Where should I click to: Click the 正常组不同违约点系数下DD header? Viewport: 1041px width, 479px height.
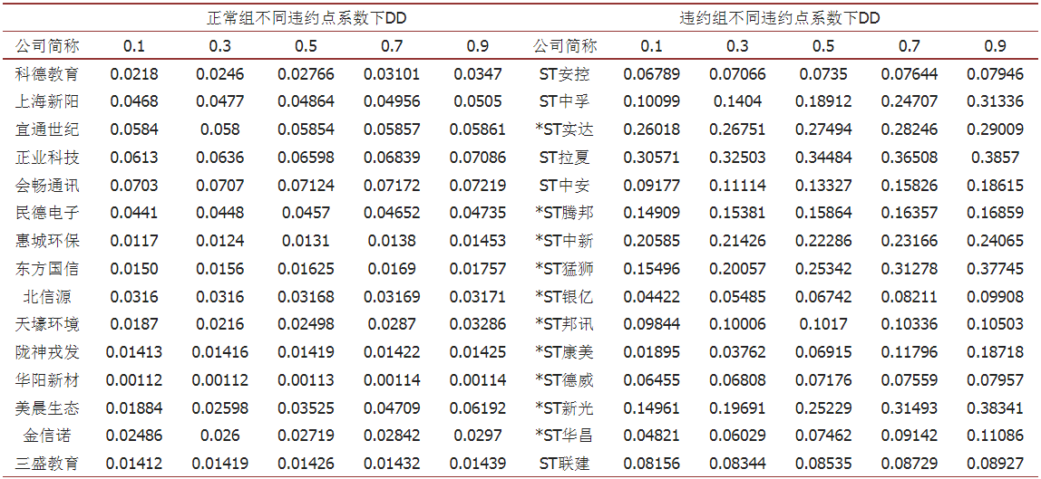[x=306, y=18]
